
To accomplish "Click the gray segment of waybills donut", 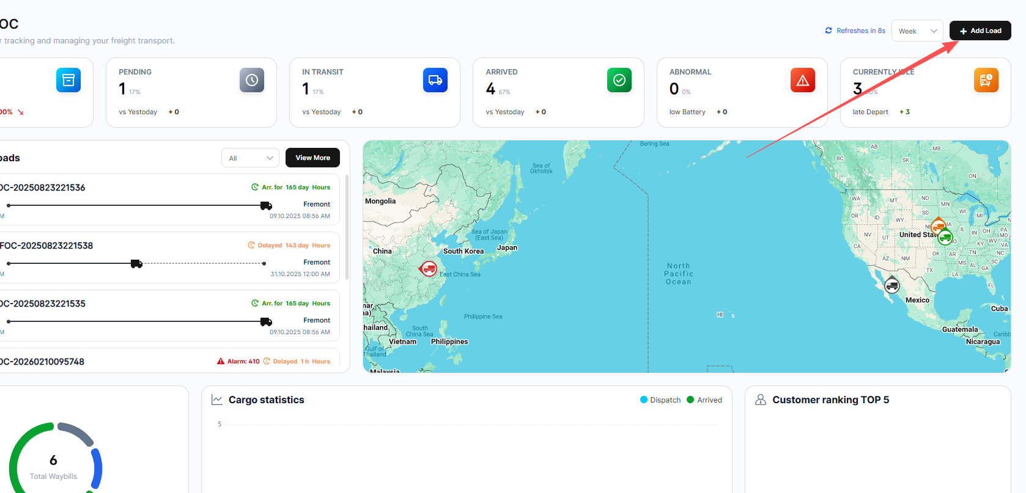I will click(x=76, y=433).
